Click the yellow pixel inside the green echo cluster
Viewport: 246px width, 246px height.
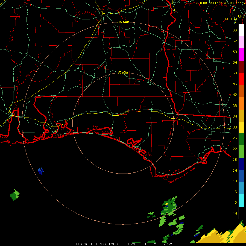pos(167,204)
